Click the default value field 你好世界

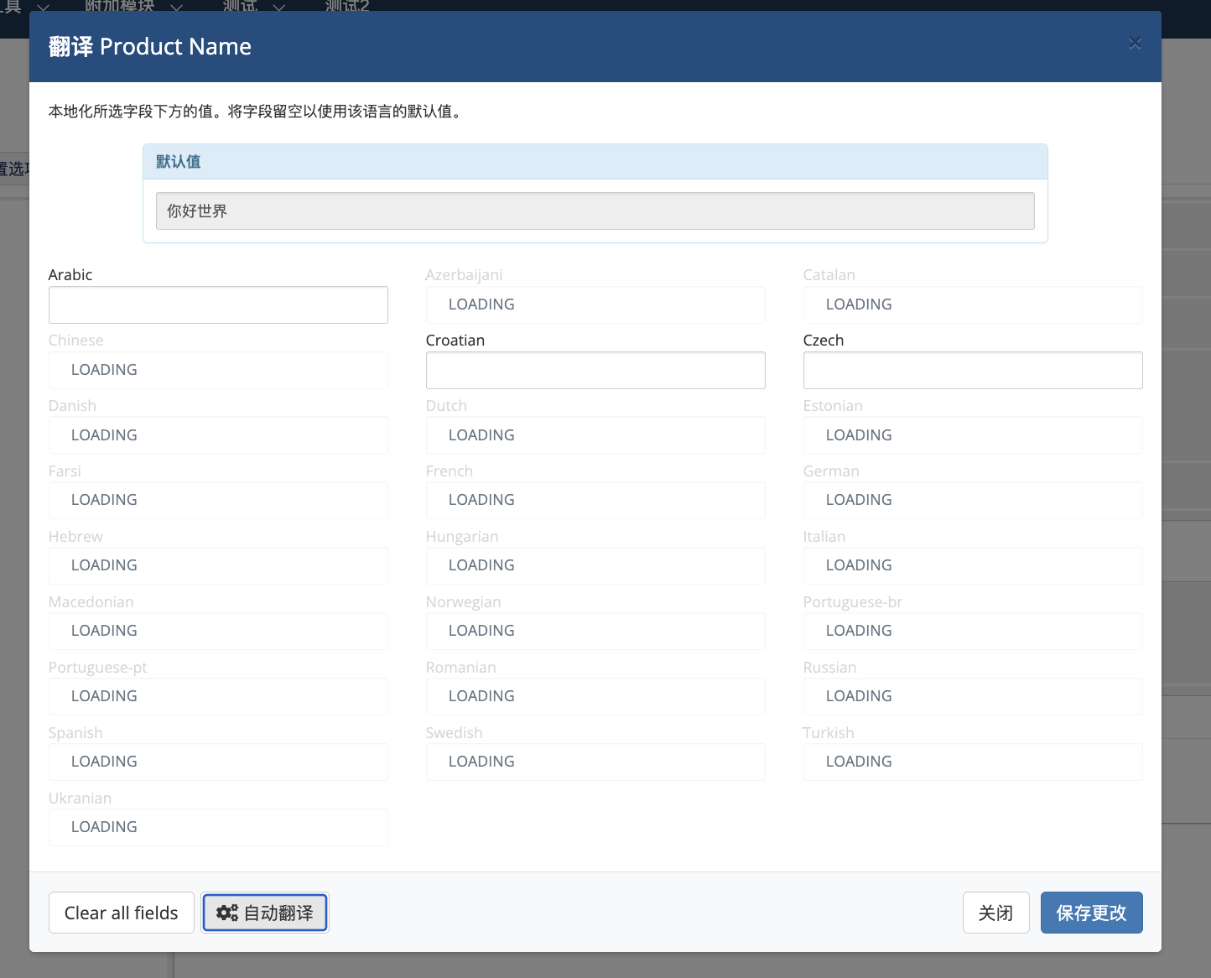(x=595, y=211)
